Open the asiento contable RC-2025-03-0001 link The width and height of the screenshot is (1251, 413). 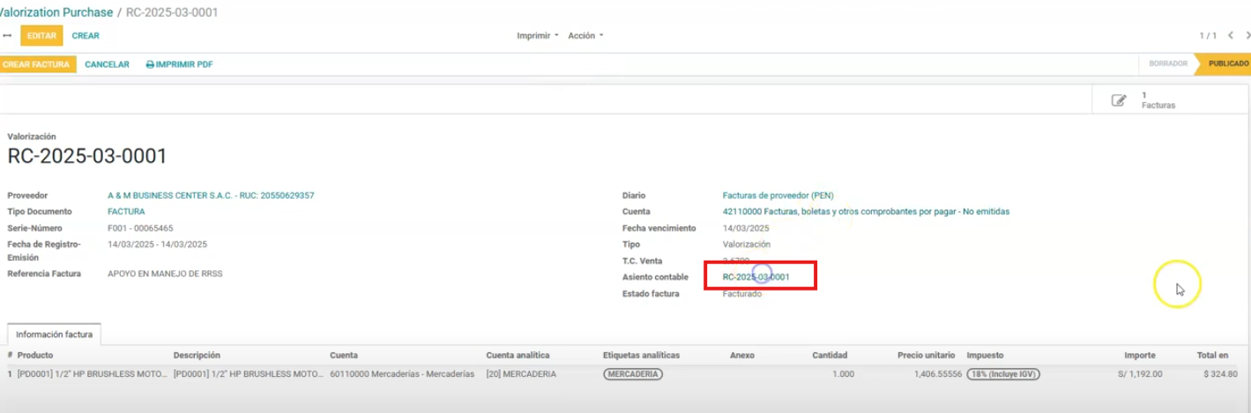[x=756, y=277]
